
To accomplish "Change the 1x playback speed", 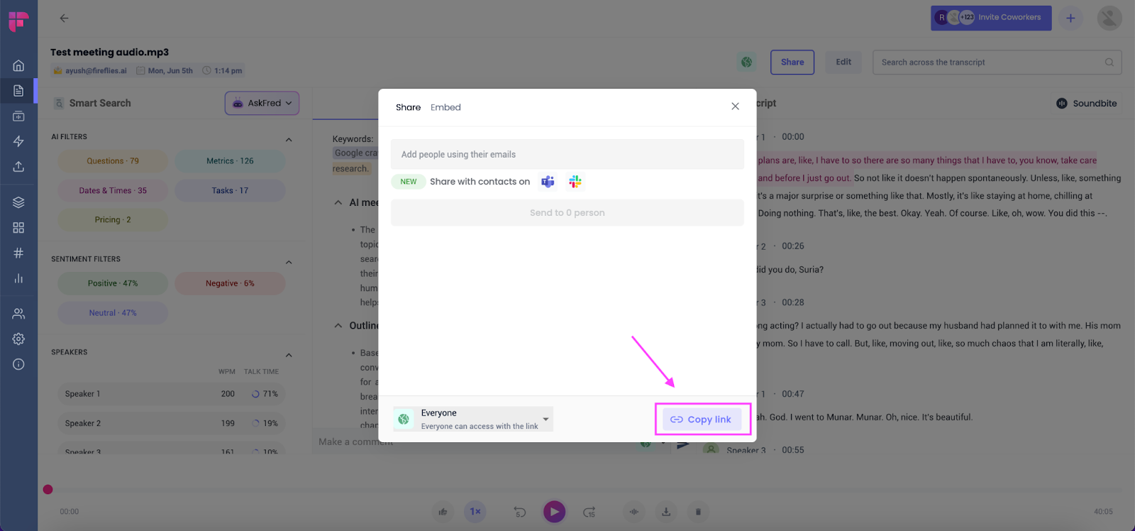I will pos(475,512).
